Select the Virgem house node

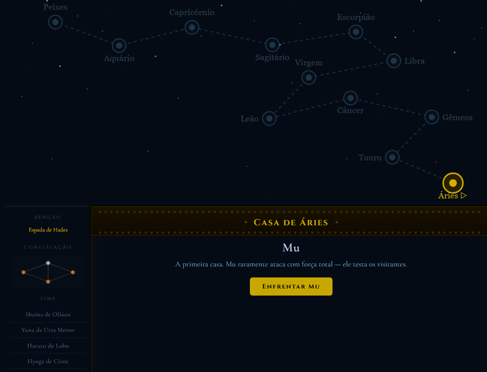click(309, 78)
